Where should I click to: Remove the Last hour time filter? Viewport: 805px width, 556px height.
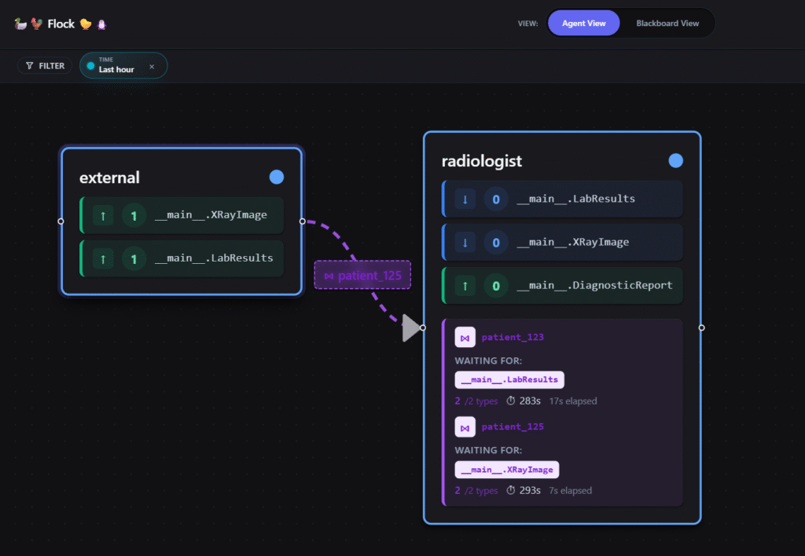coord(152,66)
